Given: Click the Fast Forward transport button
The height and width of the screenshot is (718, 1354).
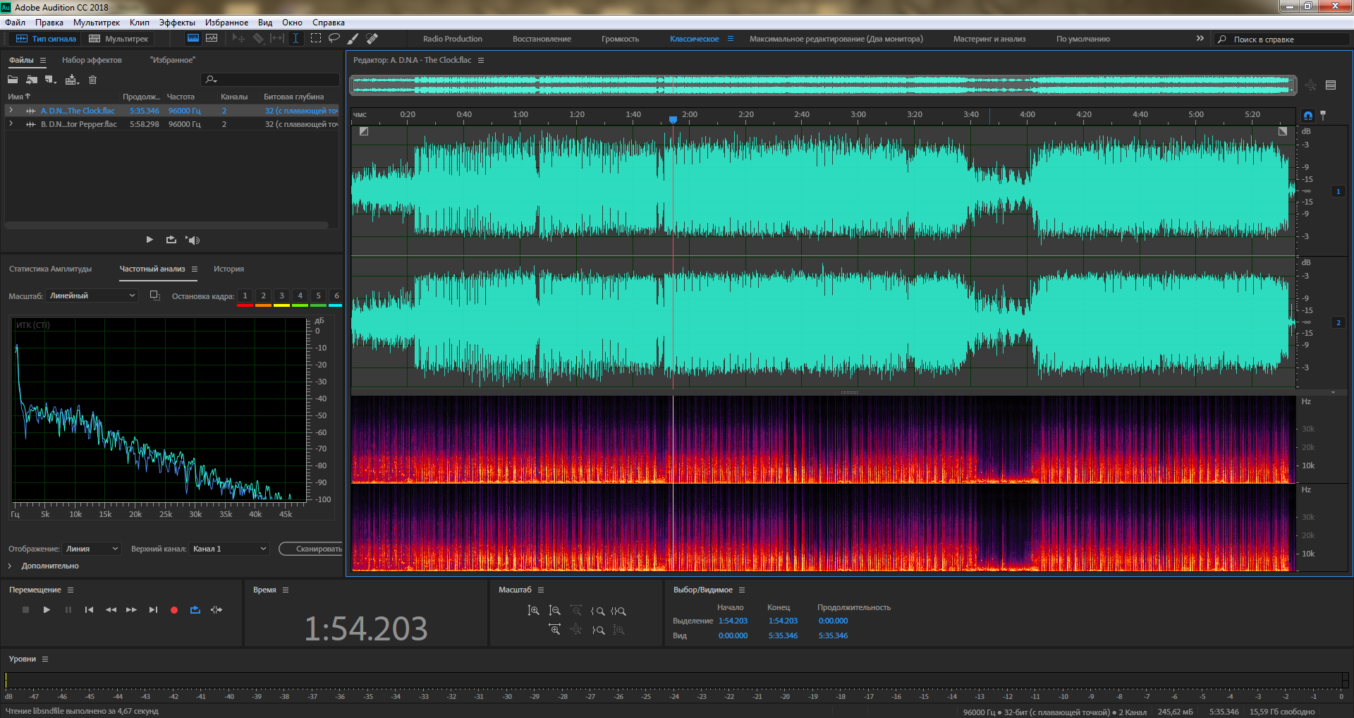Looking at the screenshot, I should pos(131,610).
